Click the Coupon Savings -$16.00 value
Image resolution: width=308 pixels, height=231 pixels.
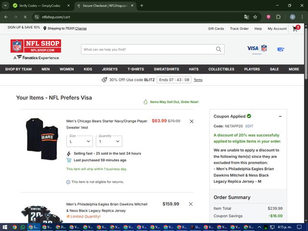click(x=276, y=216)
